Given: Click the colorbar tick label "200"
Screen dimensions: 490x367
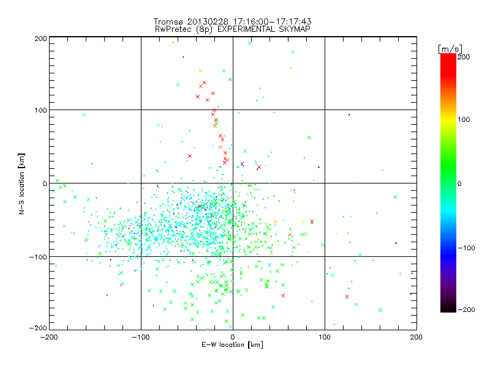Looking at the screenshot, I should [x=464, y=57].
